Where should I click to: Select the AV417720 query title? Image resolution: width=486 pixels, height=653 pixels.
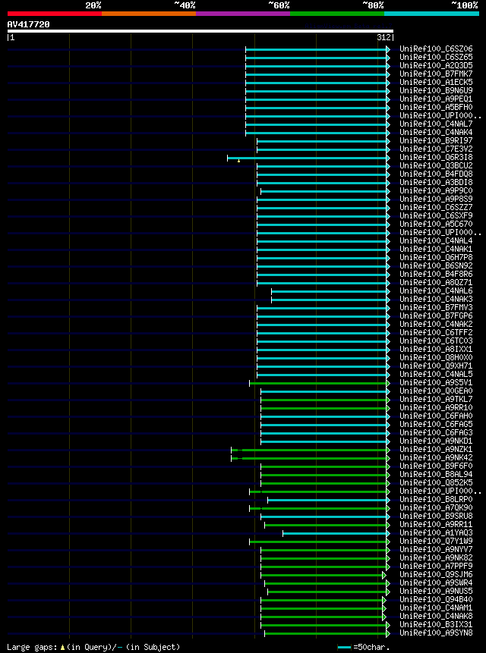point(28,24)
